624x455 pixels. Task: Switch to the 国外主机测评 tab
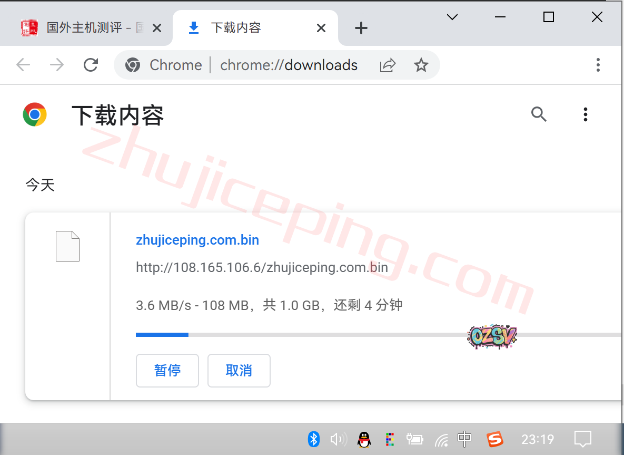tap(84, 28)
